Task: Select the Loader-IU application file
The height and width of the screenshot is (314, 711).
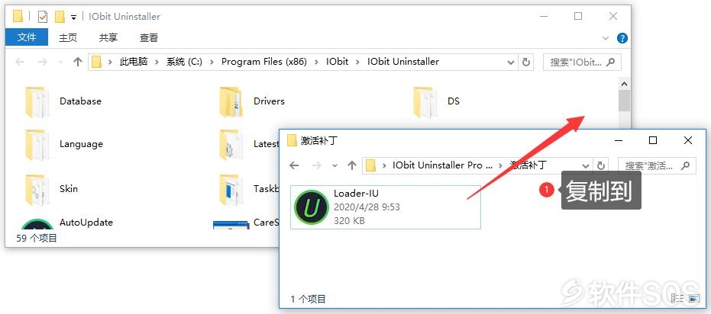Action: (385, 207)
